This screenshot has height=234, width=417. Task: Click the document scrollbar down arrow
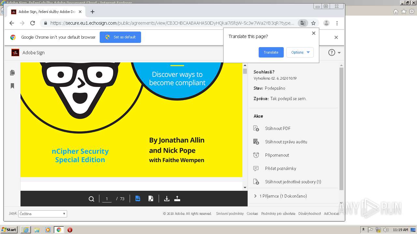pos(245,188)
